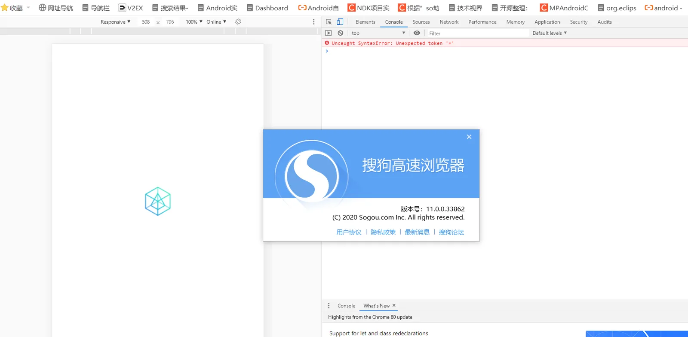This screenshot has height=337, width=688.
Task: Open the Online throttling dropdown
Action: pos(216,22)
